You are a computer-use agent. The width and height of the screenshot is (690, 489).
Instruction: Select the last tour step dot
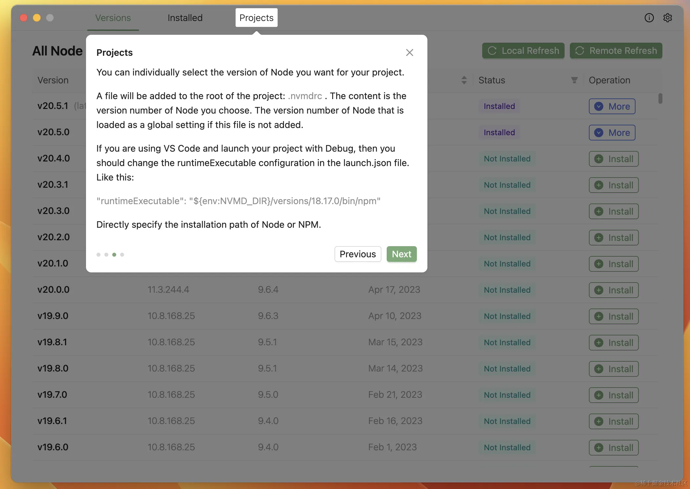coord(122,255)
